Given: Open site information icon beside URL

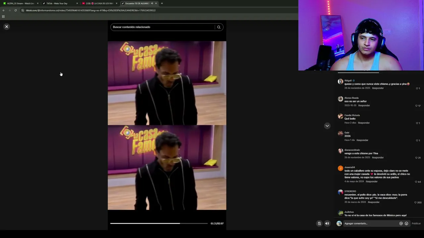Looking at the screenshot, I should 23,10.
